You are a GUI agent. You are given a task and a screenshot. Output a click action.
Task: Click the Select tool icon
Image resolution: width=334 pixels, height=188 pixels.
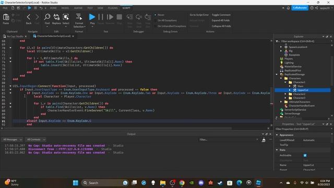click(x=66, y=17)
